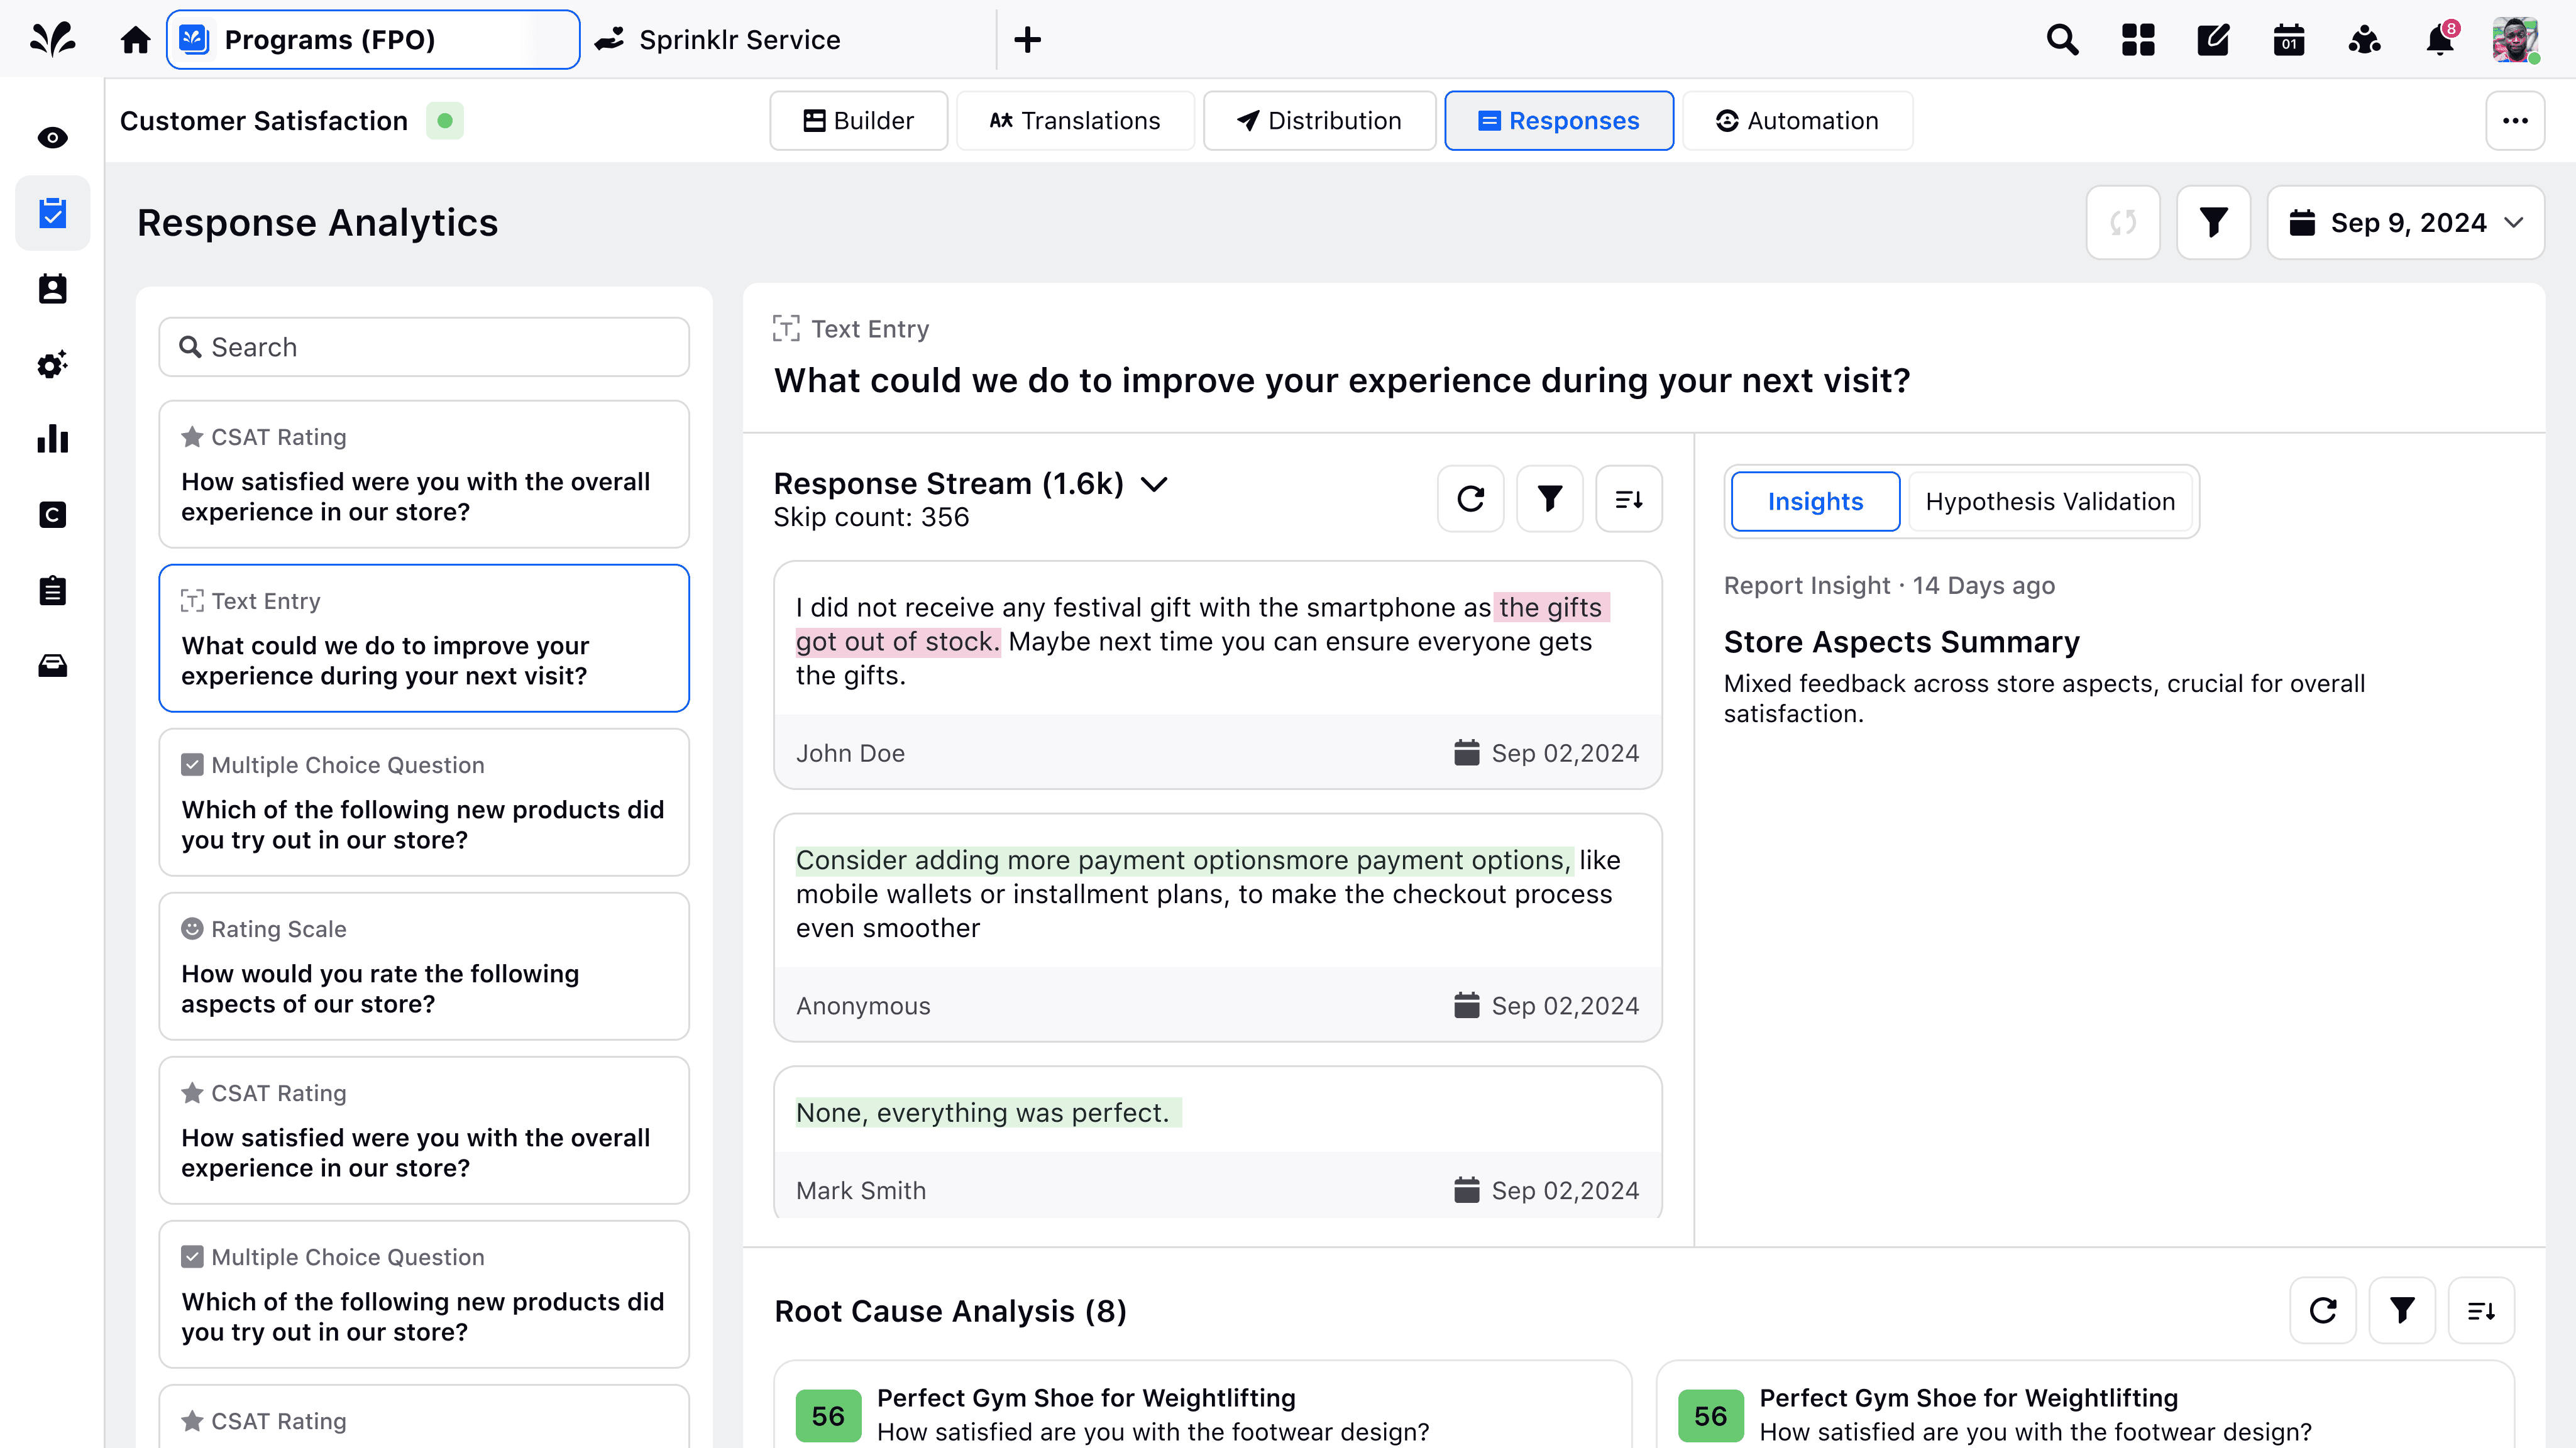Open the Sep 9, 2024 date picker
Image resolution: width=2576 pixels, height=1448 pixels.
(2405, 222)
